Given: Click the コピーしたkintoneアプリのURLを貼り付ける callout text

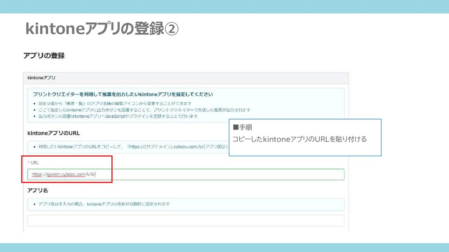Looking at the screenshot, I should tap(299, 139).
